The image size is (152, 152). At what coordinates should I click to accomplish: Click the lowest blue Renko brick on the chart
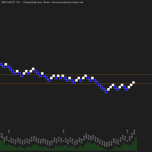106,92
